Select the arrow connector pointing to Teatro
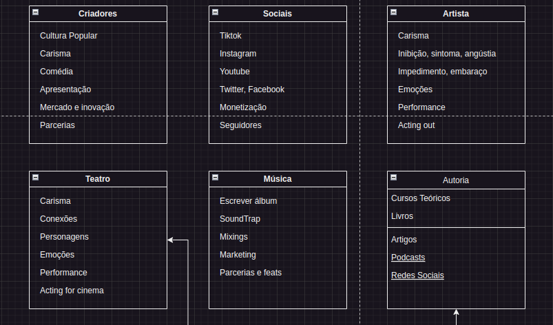Image resolution: width=553 pixels, height=325 pixels. click(188, 282)
